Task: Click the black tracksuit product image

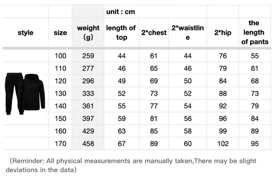Action: point(25,94)
